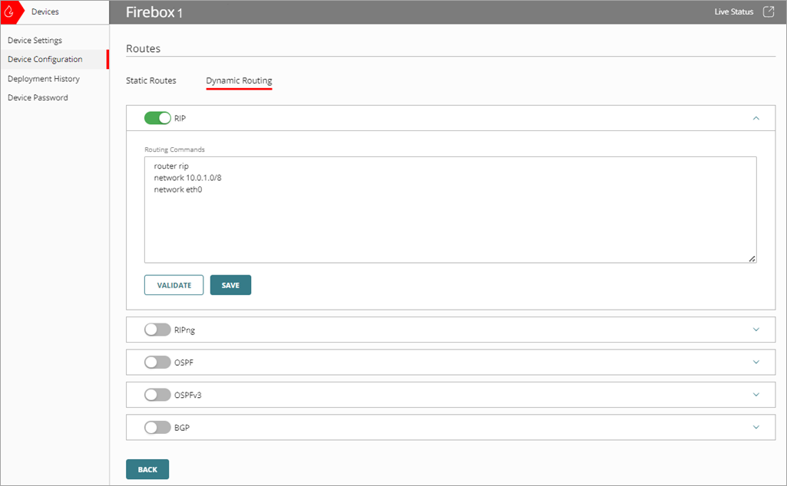Open Device Password in the sidebar

(37, 97)
